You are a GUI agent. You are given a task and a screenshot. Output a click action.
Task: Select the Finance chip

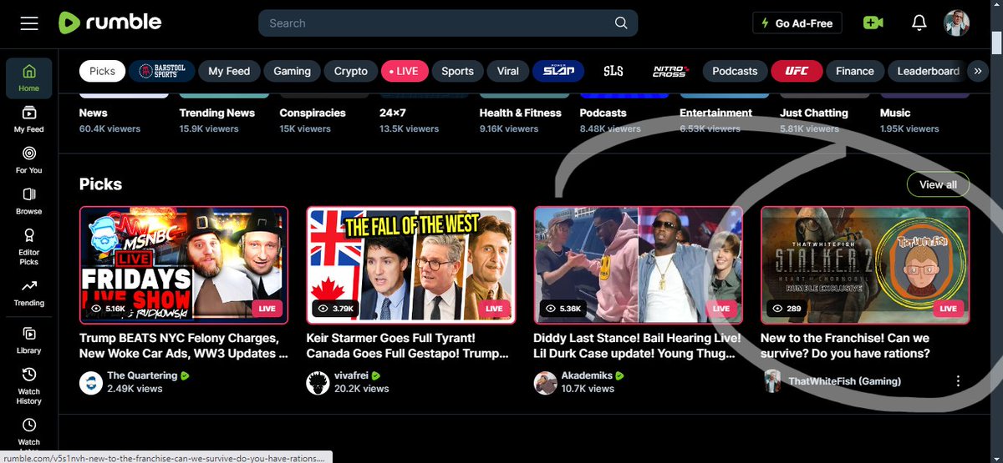[854, 71]
